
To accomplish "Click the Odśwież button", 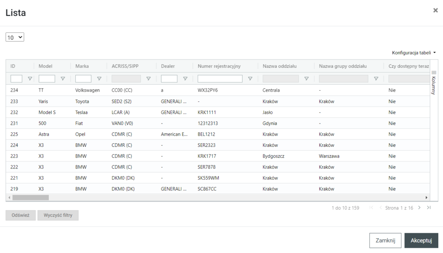I will [x=20, y=215].
